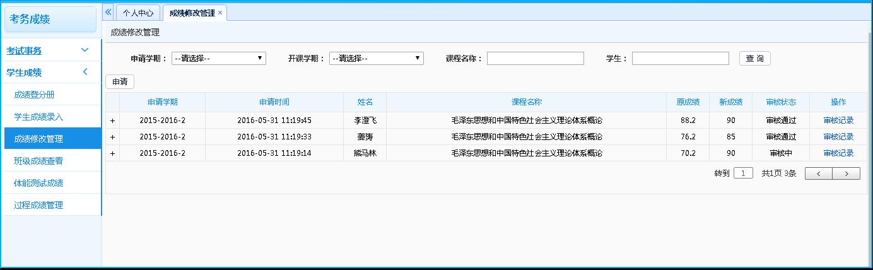Collapse the sidebar with double-chevron icon
The width and height of the screenshot is (873, 270).
coord(108,12)
